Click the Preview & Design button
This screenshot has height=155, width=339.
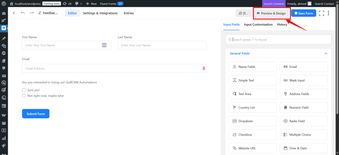271,13
